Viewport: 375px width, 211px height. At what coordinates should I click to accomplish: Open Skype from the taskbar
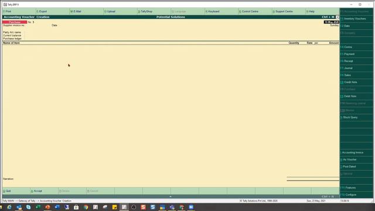29,207
